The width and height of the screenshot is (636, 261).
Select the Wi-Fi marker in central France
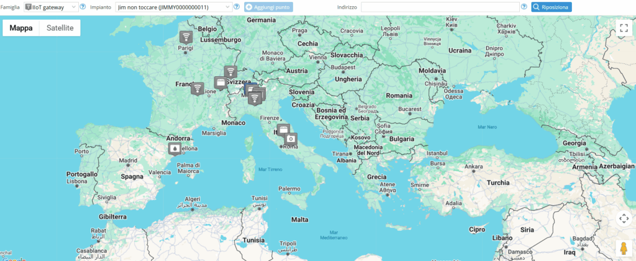click(198, 89)
